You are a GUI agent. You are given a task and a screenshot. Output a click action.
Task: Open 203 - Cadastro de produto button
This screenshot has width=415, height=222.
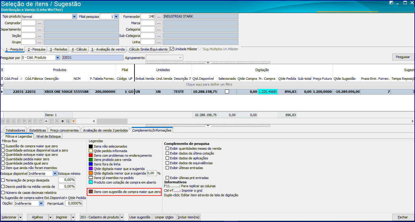tap(100, 217)
